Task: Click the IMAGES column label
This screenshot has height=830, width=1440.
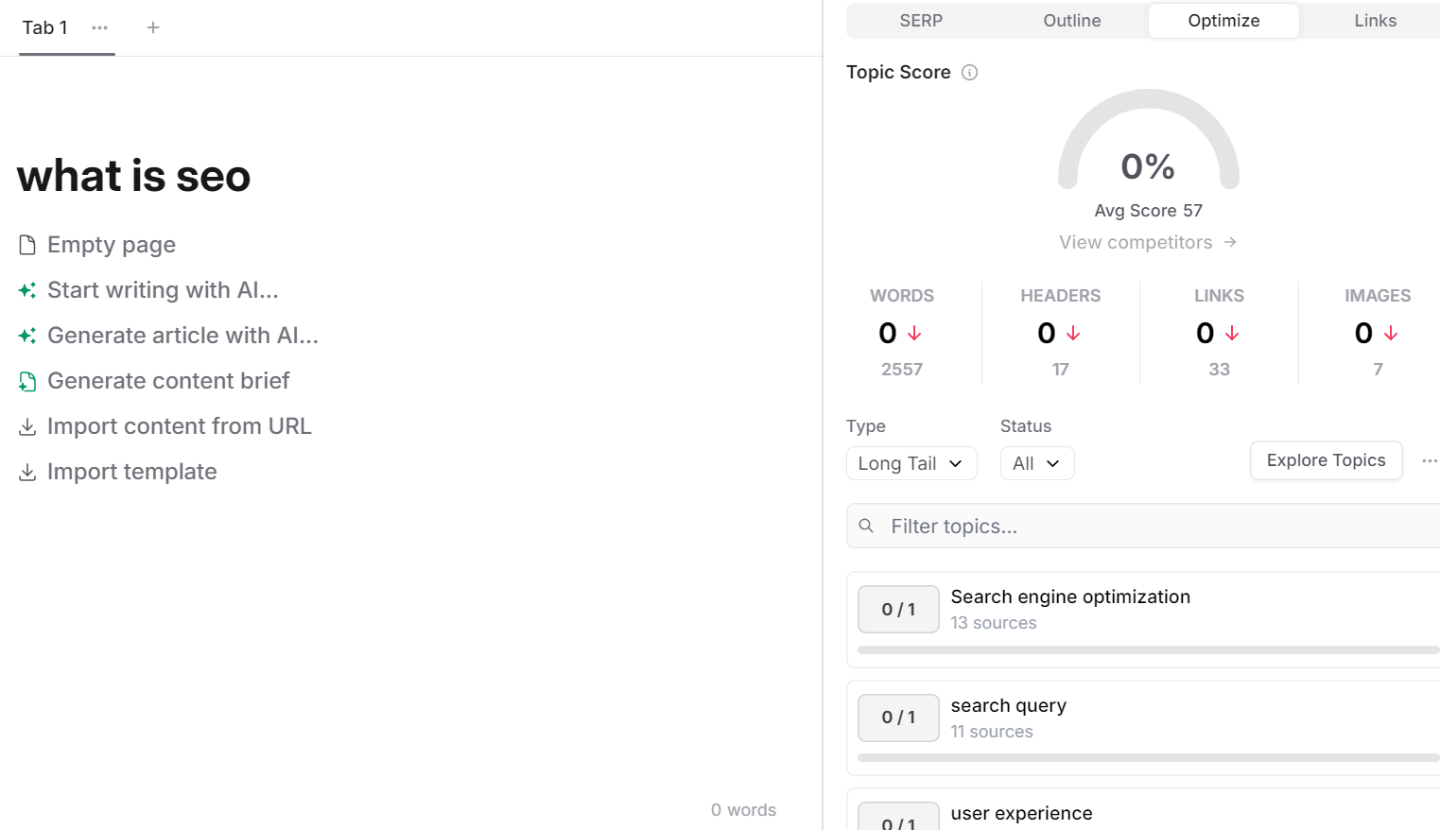Action: [1378, 296]
